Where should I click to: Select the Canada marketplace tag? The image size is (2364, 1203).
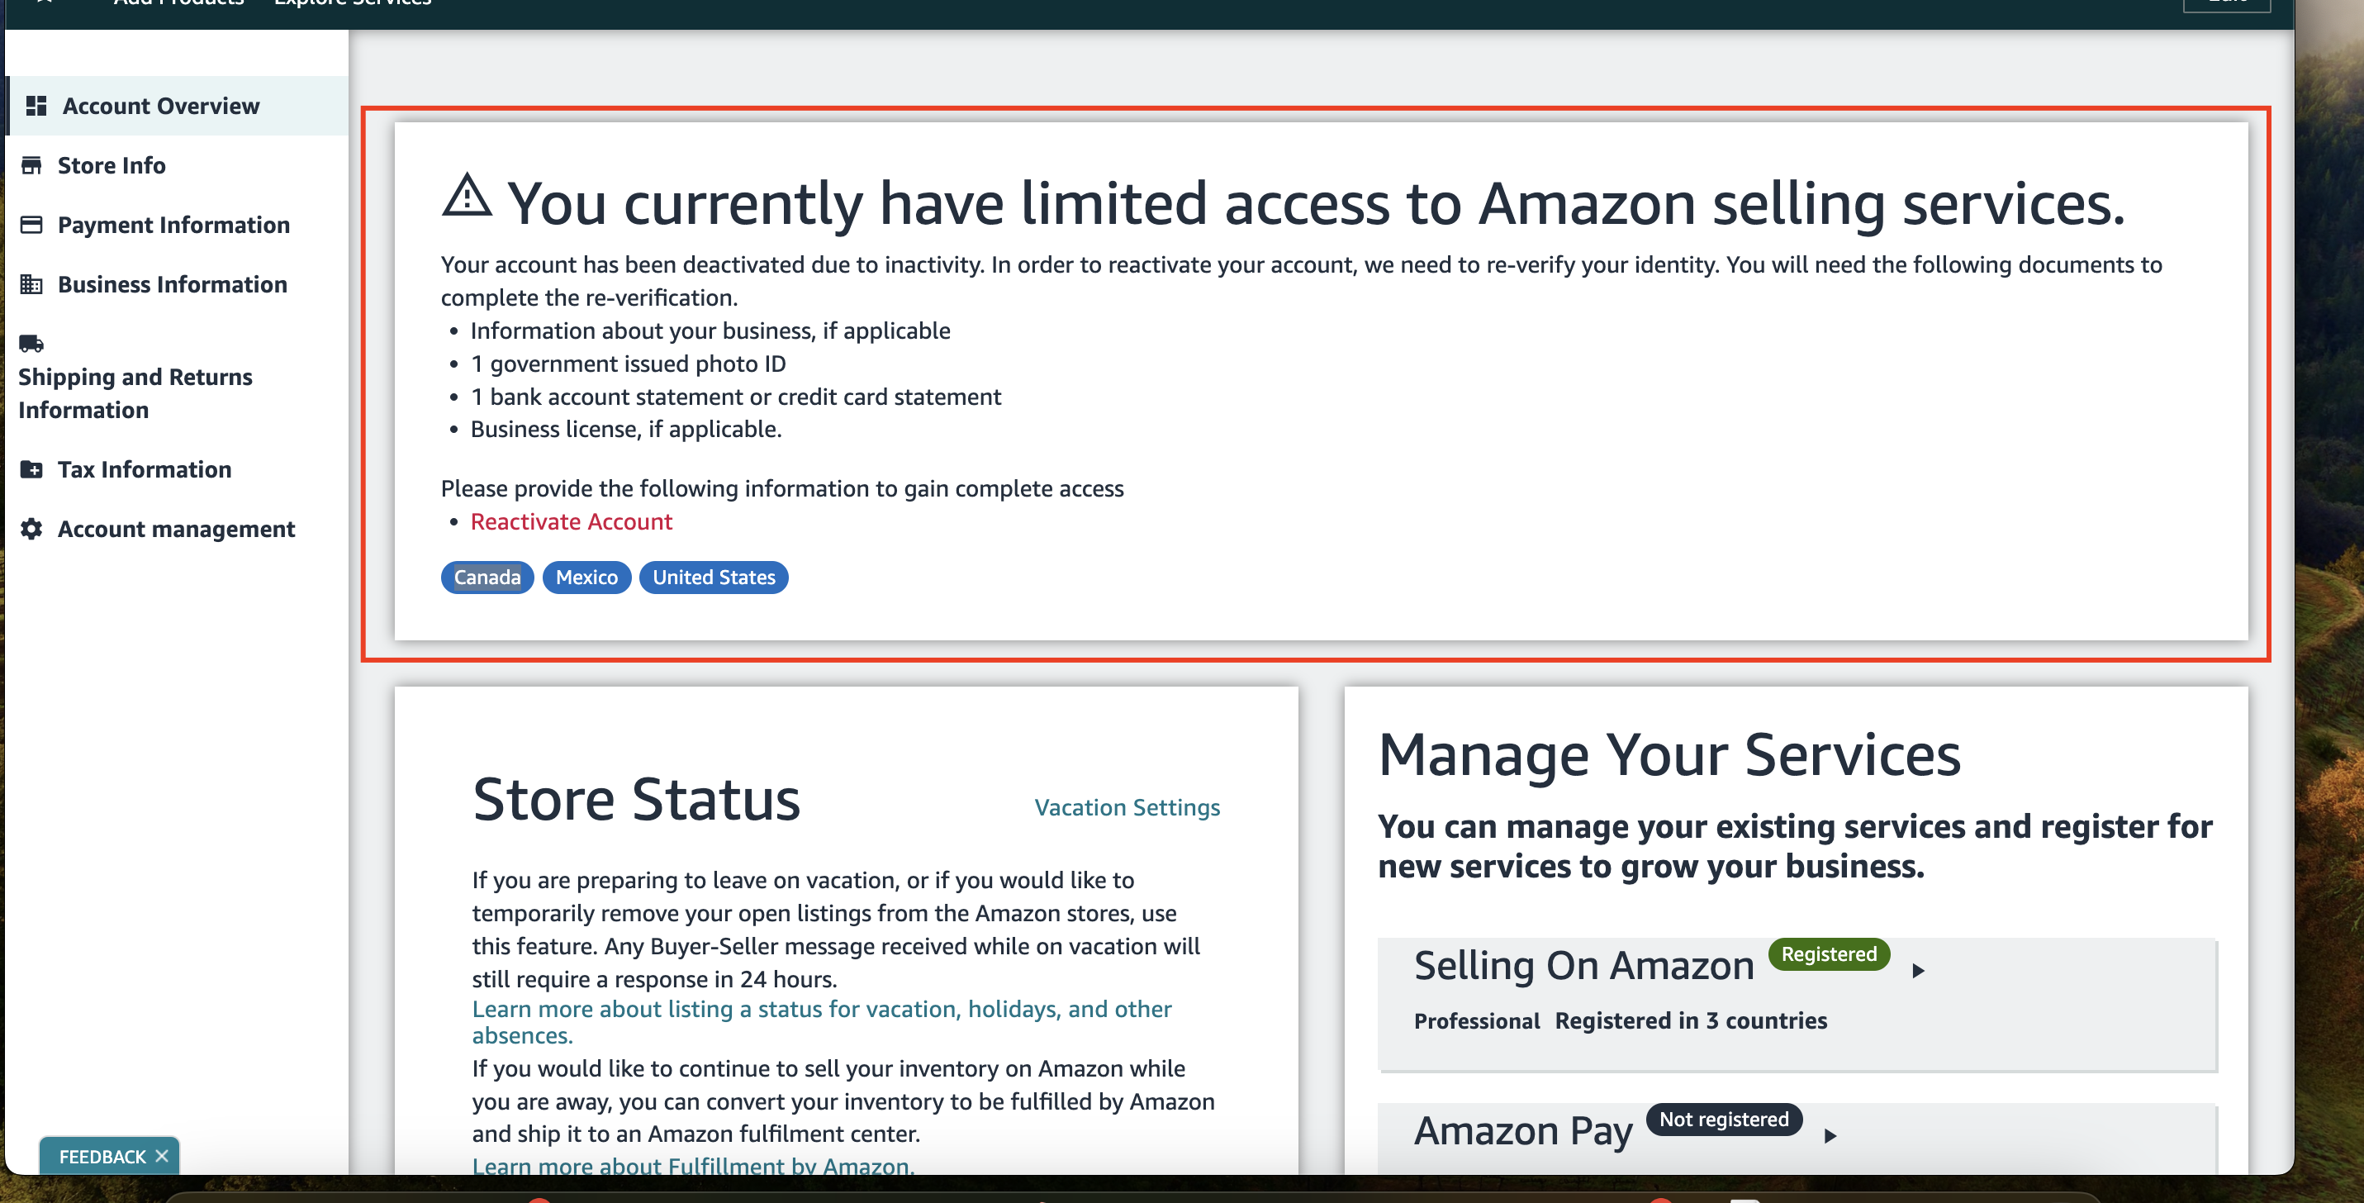click(x=487, y=578)
